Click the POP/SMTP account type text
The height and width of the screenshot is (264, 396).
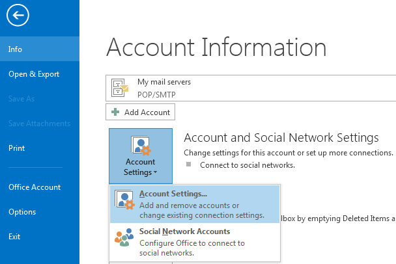coord(156,95)
